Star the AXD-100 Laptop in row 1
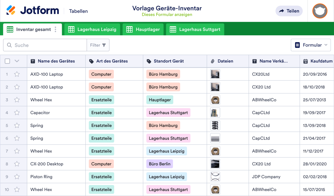Image resolution: width=334 pixels, height=196 pixels. 17,74
